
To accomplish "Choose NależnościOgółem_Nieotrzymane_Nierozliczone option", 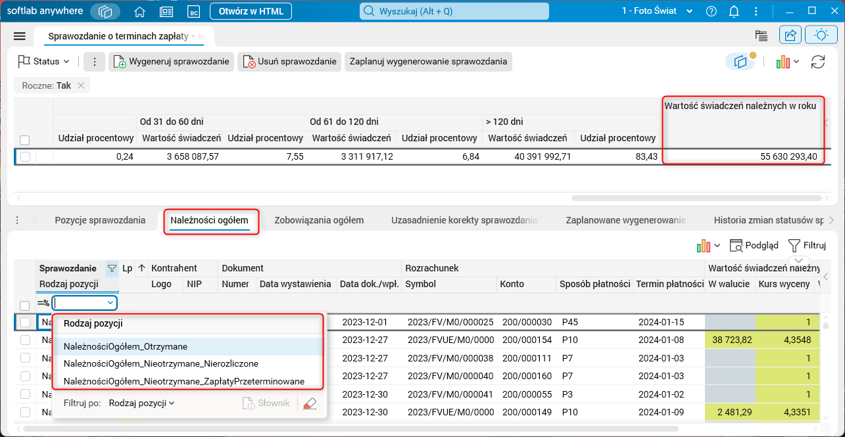I will (x=187, y=363).
